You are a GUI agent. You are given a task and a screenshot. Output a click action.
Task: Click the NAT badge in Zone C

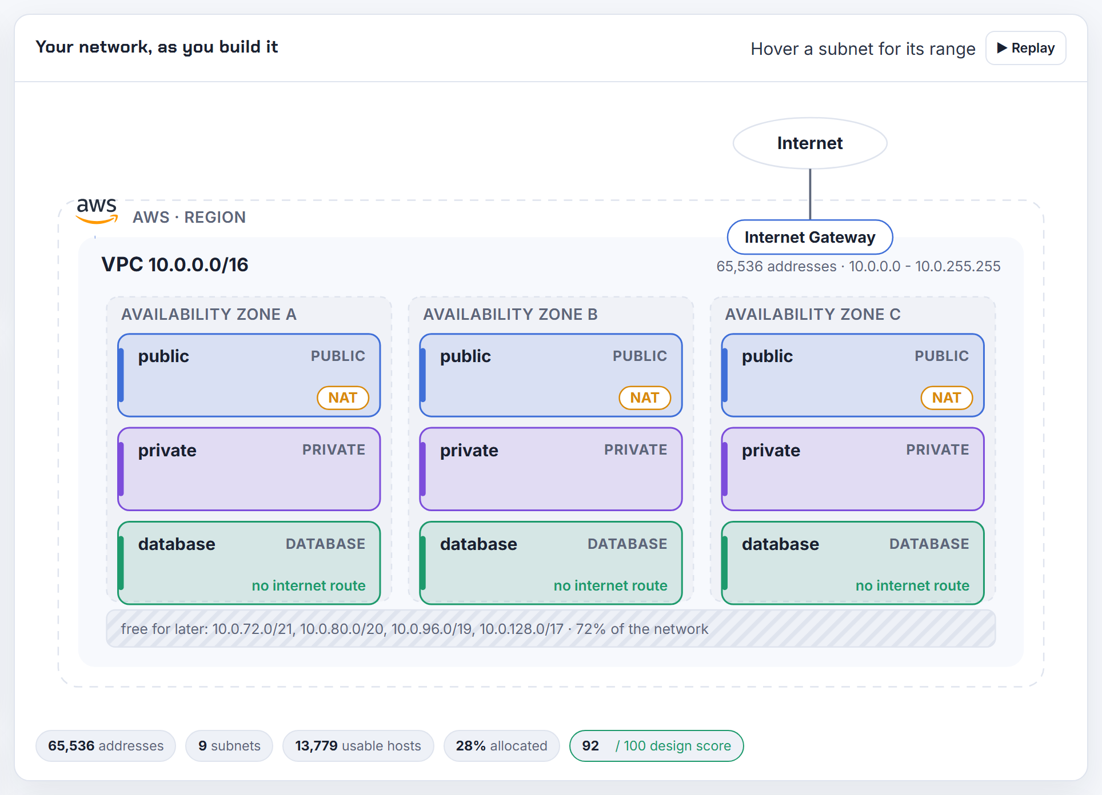(x=947, y=398)
